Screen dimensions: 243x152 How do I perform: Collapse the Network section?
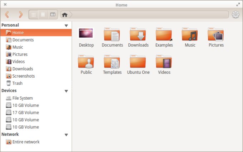tap(66, 135)
